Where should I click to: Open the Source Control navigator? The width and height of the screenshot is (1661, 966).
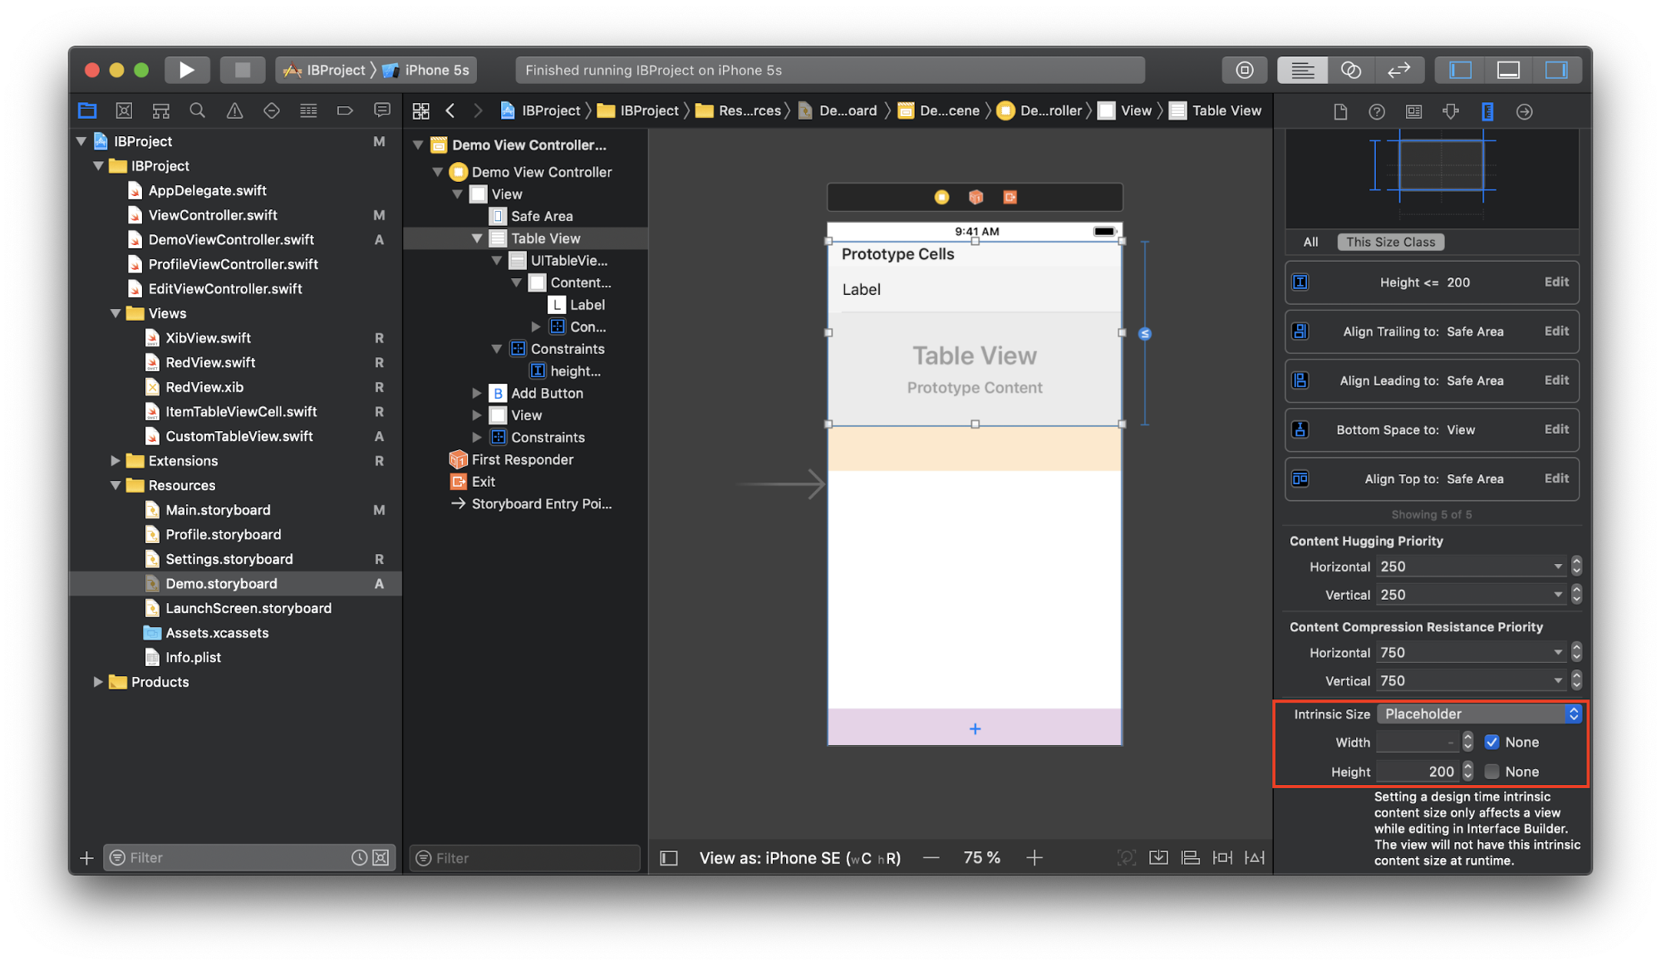(x=124, y=110)
